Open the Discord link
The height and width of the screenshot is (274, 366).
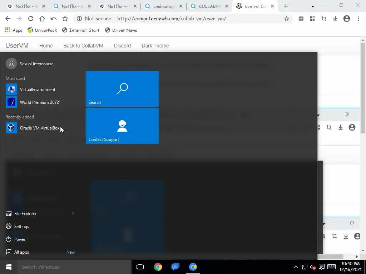[122, 46]
